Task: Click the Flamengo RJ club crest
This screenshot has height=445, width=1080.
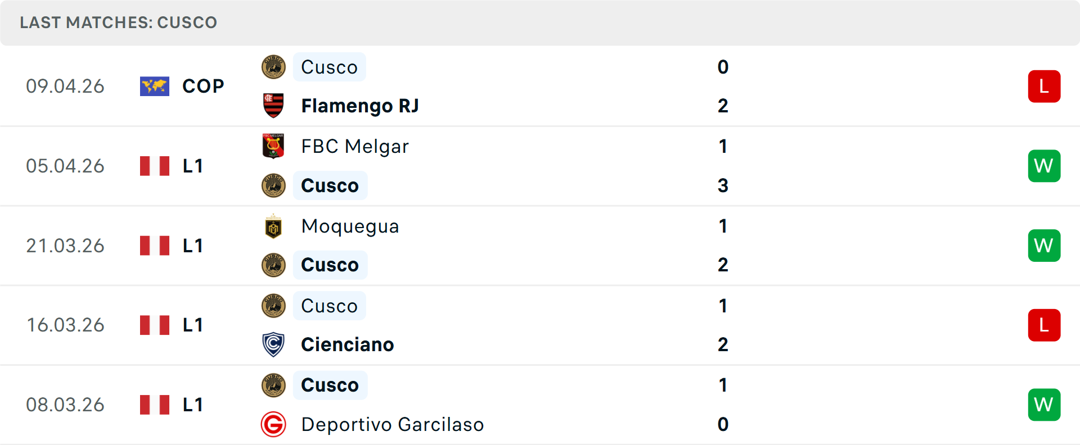Action: [x=273, y=106]
